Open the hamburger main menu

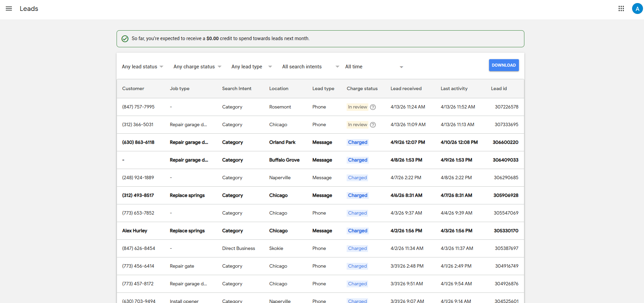(9, 9)
